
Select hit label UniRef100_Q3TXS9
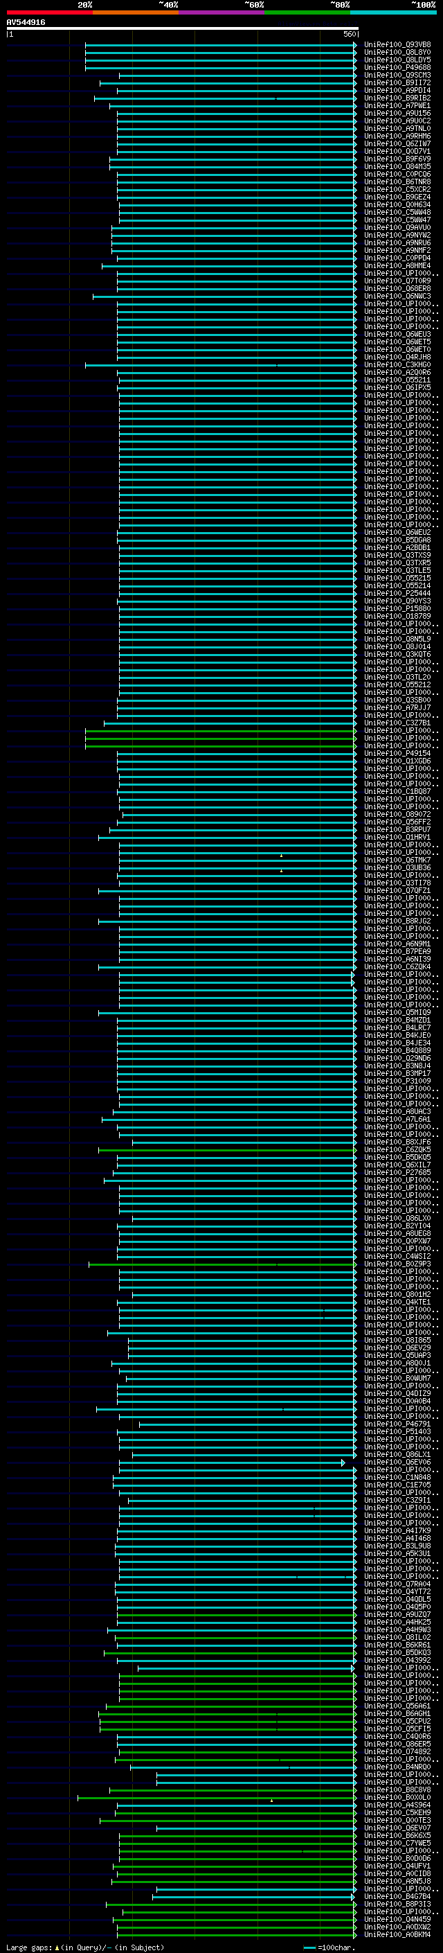(x=397, y=555)
